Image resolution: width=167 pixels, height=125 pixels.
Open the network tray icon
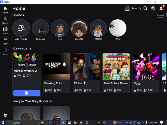135,123
